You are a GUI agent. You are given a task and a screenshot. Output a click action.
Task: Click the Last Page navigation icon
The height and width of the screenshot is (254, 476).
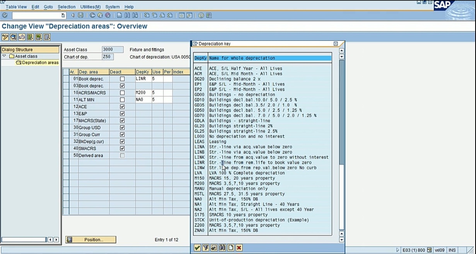tap(170, 15)
